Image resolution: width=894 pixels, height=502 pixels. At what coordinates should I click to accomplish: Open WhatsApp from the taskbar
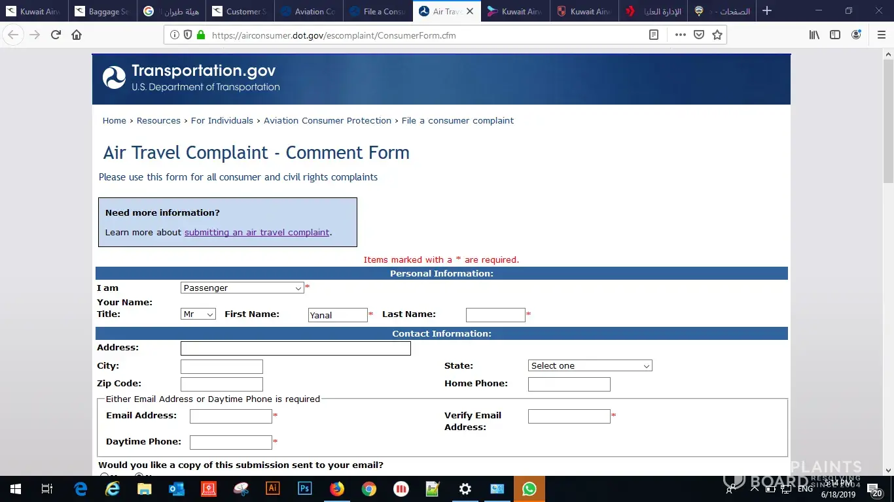point(529,489)
